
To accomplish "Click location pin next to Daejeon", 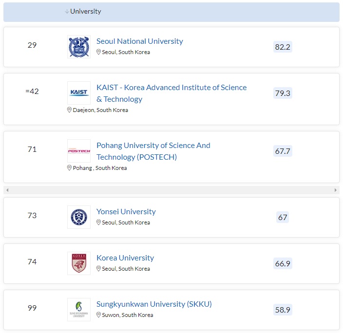I will tap(69, 110).
